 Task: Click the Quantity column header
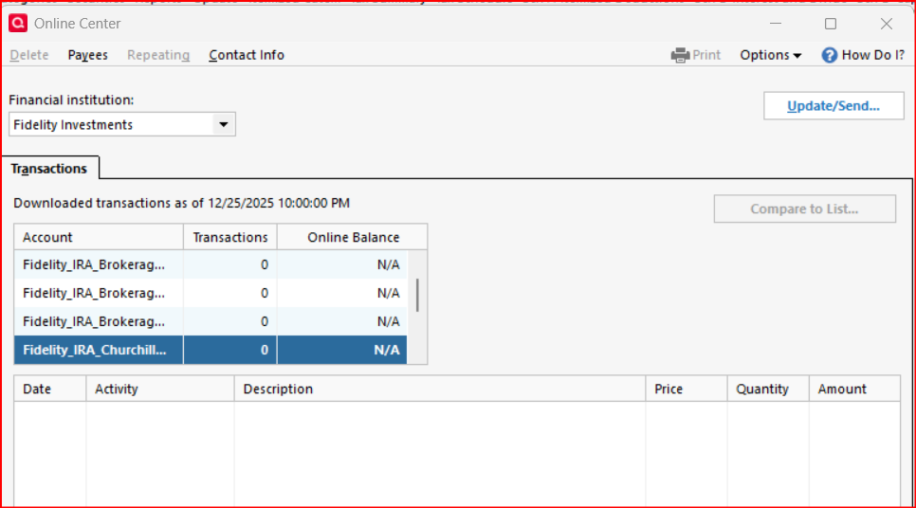768,389
